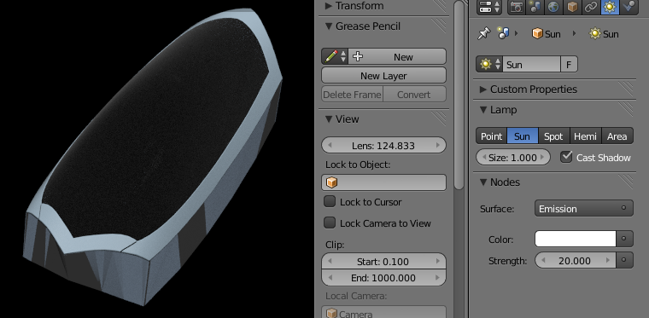This screenshot has width=649, height=318.
Task: Toggle the pin icon in properties breadcrumb
Action: click(x=483, y=34)
